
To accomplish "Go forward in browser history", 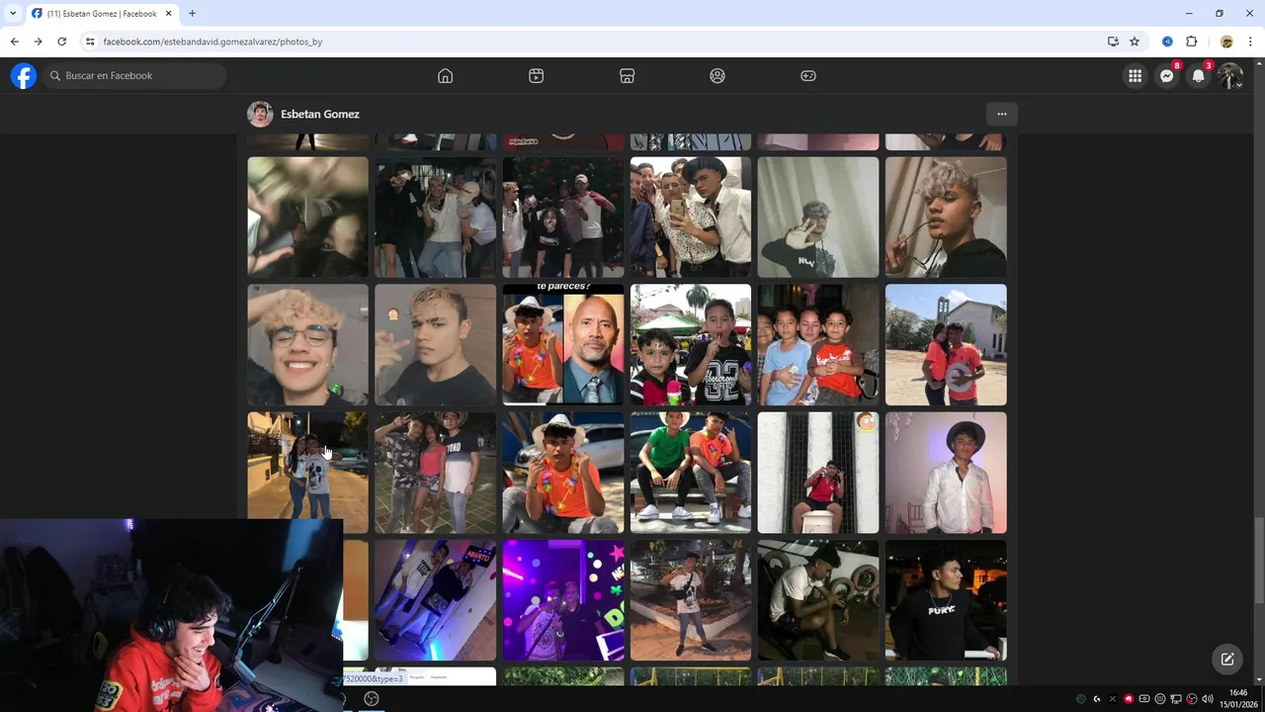I will pos(38,42).
